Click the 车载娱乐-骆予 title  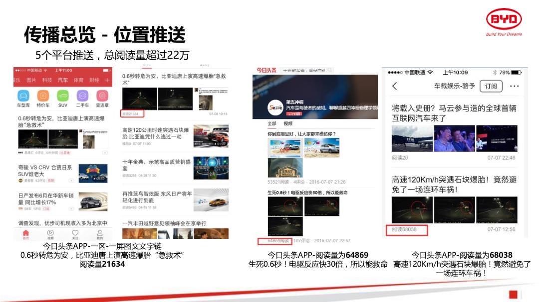click(455, 86)
